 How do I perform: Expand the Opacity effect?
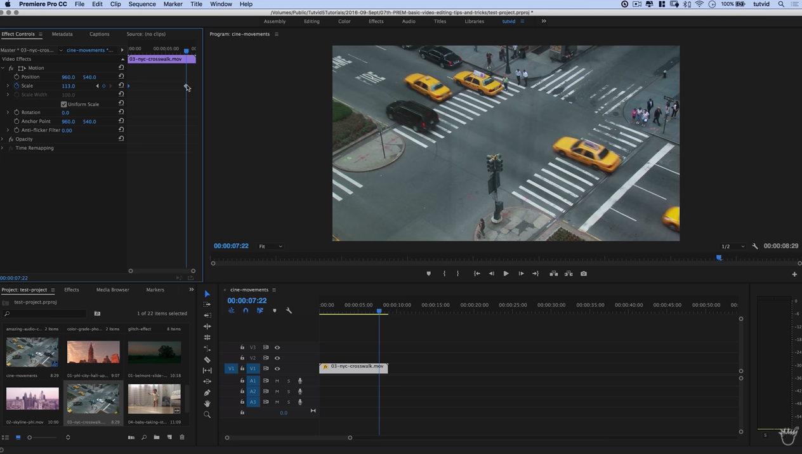click(x=3, y=139)
